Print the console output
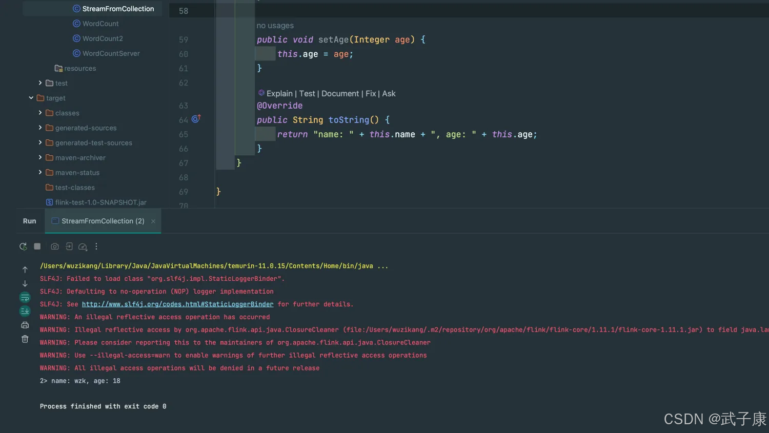Viewport: 769px width, 433px height. tap(25, 325)
